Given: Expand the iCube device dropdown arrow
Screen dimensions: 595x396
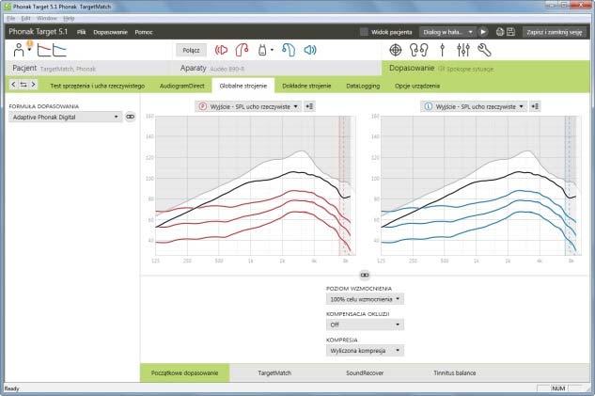Looking at the screenshot, I should pos(272,50).
